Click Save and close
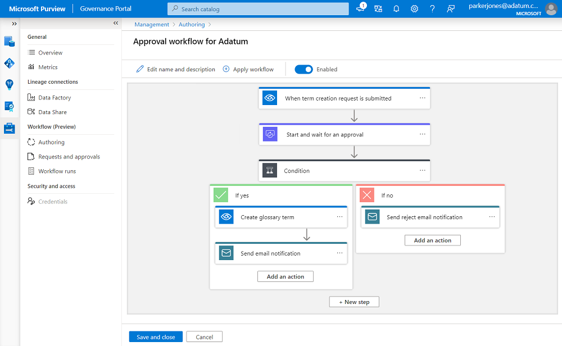 156,336
